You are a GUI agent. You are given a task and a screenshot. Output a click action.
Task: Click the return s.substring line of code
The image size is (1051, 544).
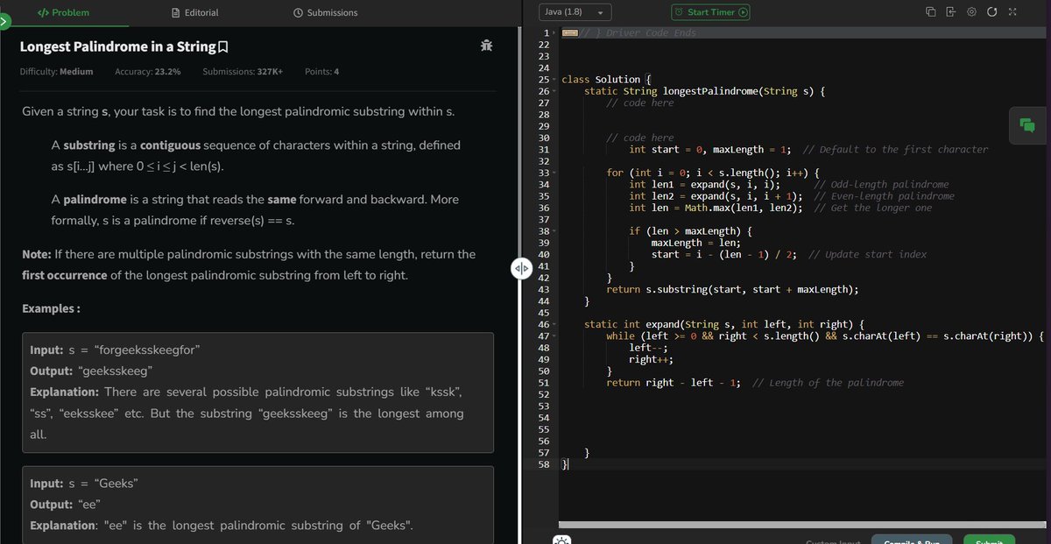click(732, 289)
